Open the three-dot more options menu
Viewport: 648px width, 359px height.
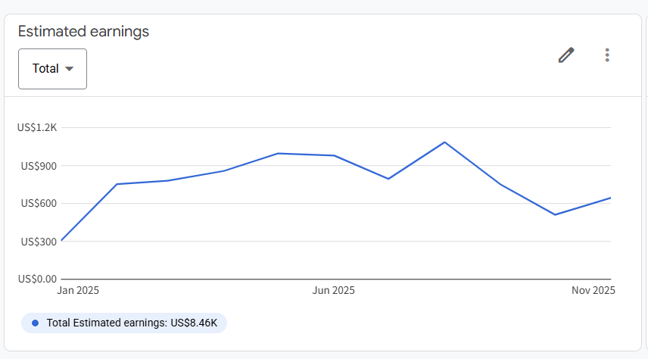[606, 55]
